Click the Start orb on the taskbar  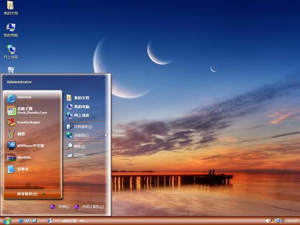pos(7,220)
